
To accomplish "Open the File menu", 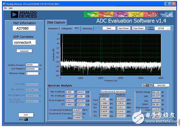I will pyautogui.click(x=5, y=8).
